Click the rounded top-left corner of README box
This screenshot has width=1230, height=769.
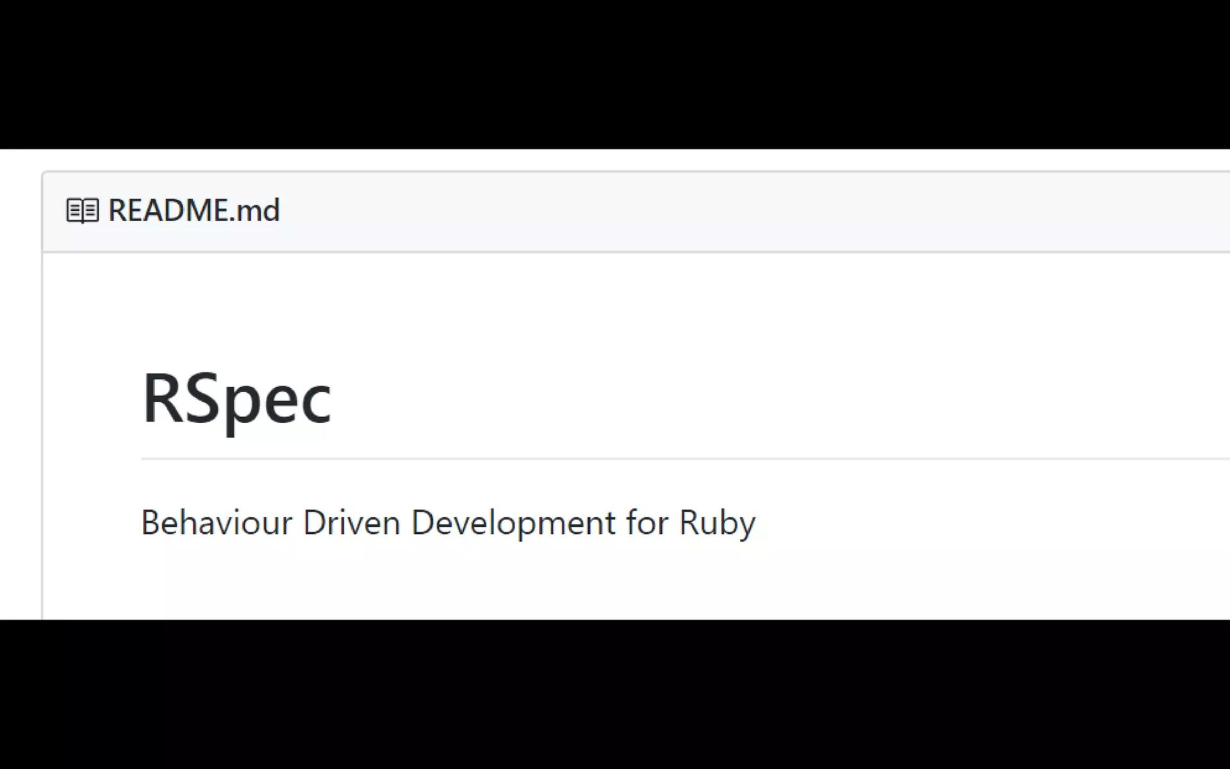point(45,174)
